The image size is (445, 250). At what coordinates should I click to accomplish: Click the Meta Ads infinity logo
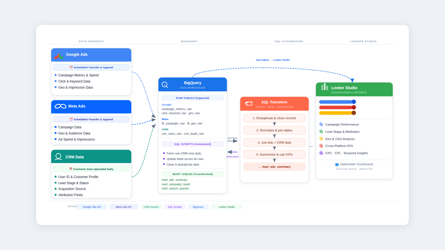60,106
